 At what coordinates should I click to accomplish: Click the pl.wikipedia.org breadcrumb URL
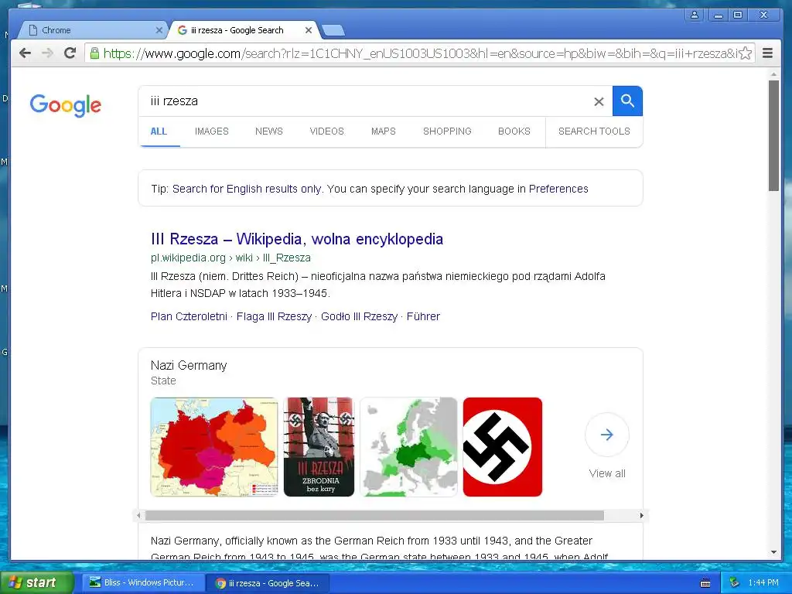230,258
